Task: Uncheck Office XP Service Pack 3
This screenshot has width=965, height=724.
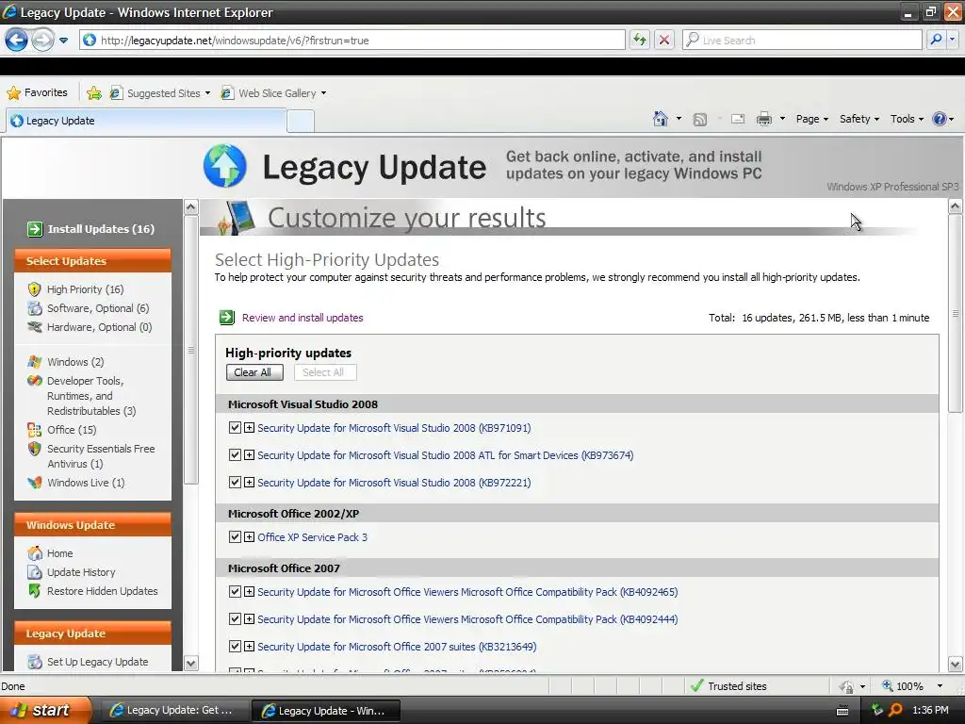Action: pos(235,536)
